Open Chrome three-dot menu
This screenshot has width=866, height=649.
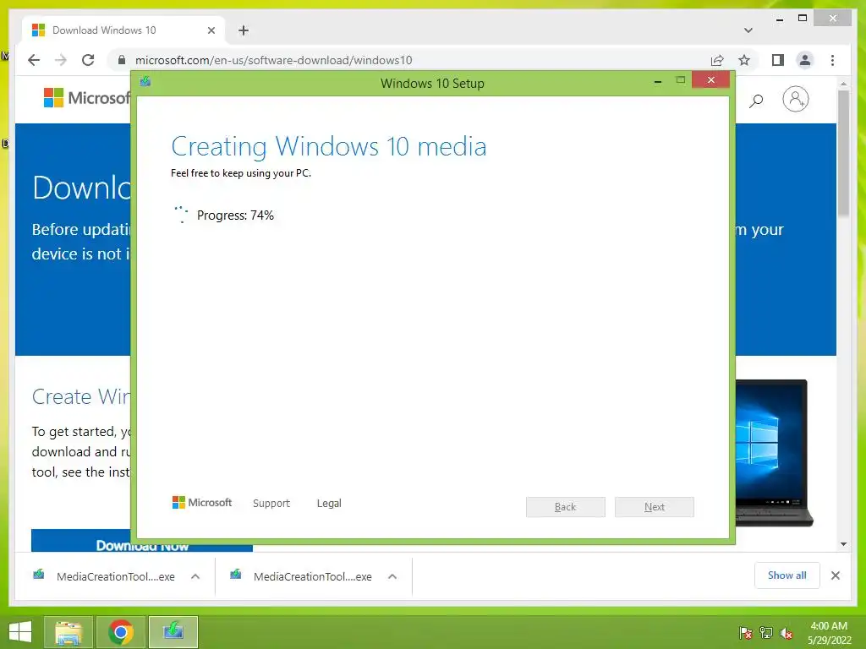click(832, 60)
